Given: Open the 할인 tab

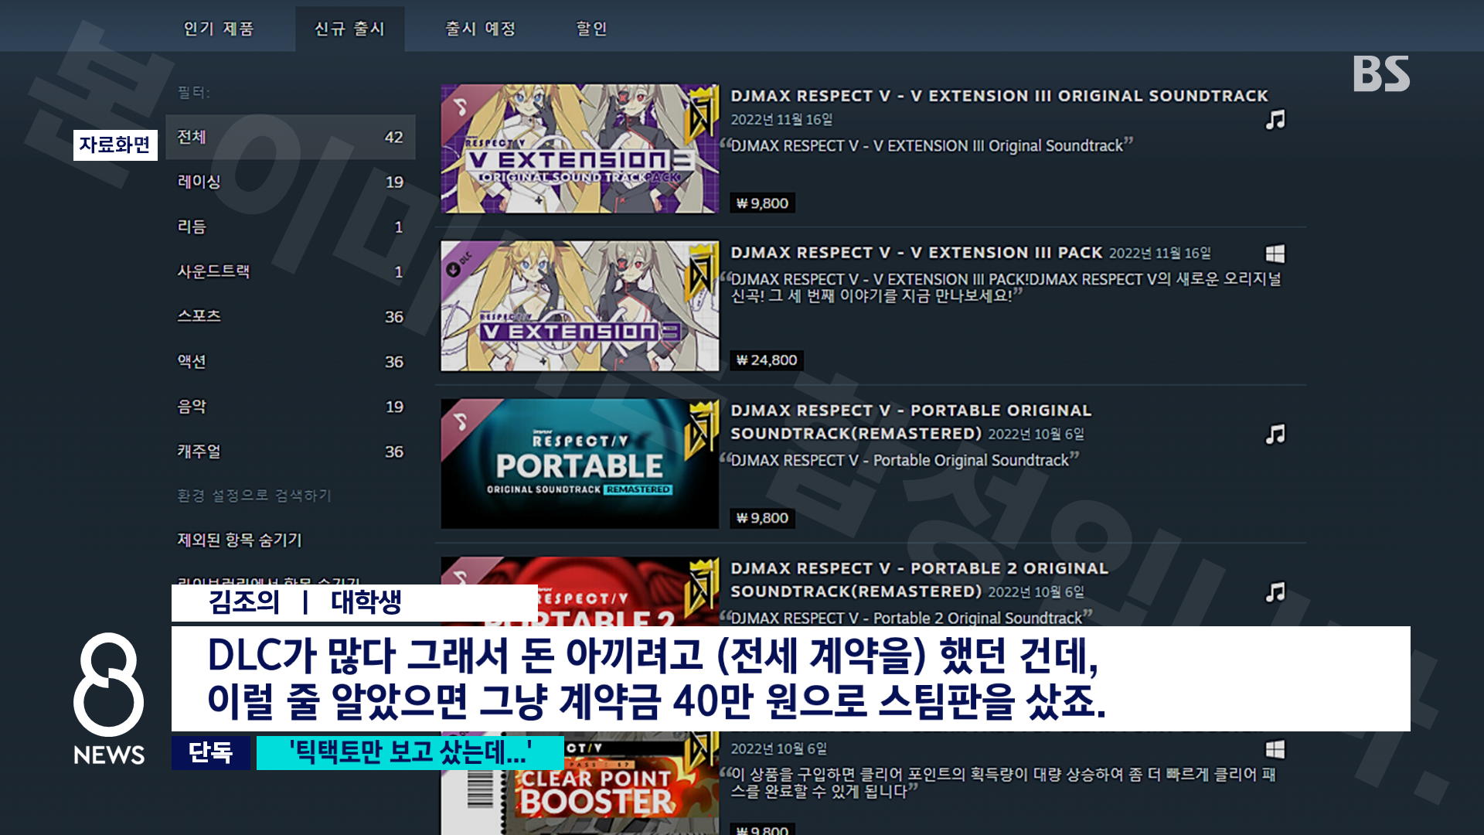Looking at the screenshot, I should (x=591, y=29).
